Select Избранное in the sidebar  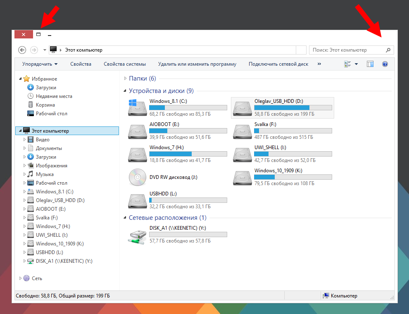click(x=44, y=79)
